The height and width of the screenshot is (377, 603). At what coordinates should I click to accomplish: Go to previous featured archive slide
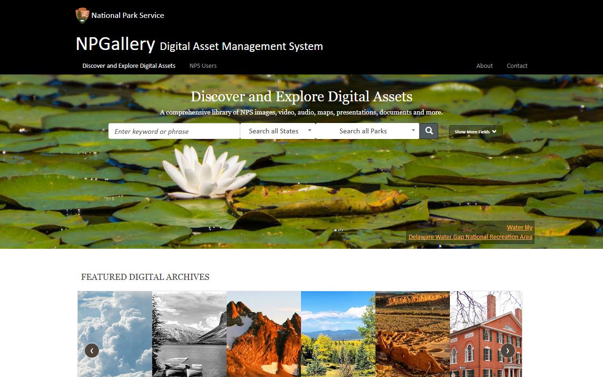tap(92, 351)
